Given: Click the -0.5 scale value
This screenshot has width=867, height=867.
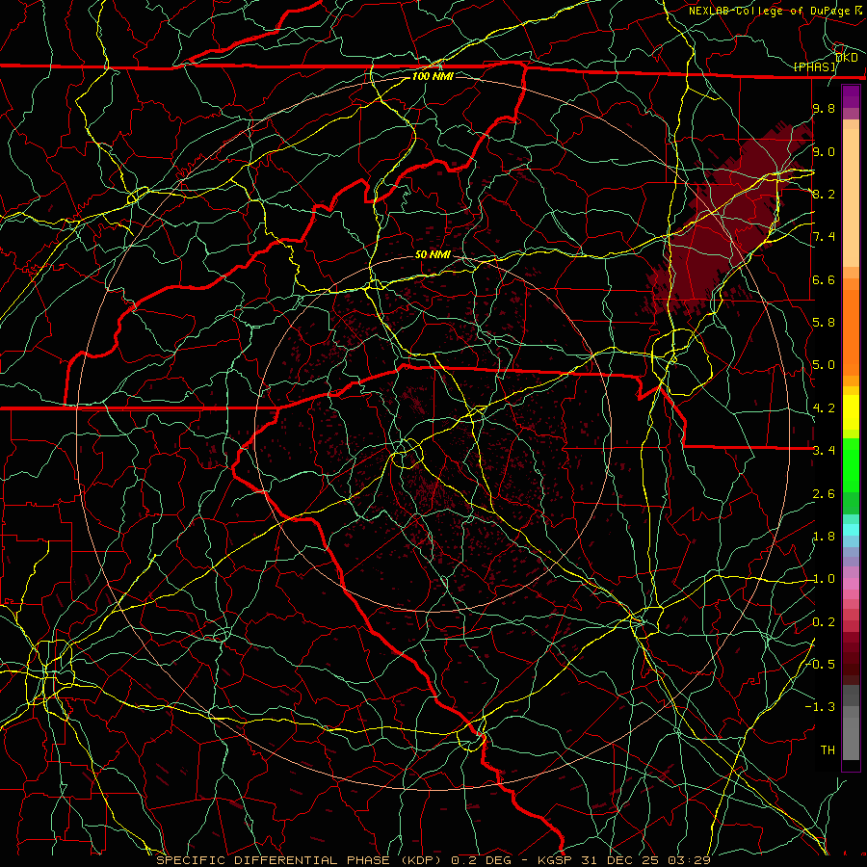Looking at the screenshot, I should pos(821,665).
